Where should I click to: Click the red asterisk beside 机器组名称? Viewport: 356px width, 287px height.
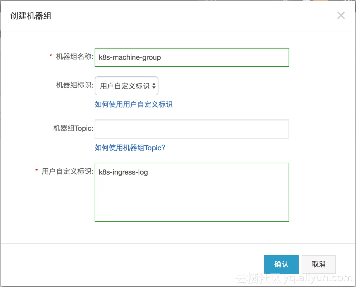(51, 56)
